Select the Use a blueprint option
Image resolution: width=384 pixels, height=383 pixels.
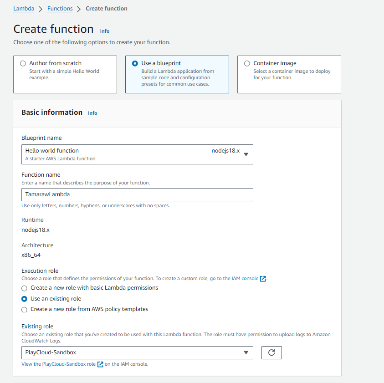[x=135, y=64]
